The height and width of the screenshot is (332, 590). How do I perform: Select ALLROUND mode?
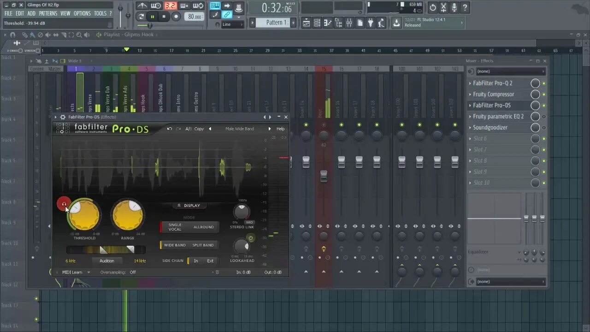click(203, 227)
